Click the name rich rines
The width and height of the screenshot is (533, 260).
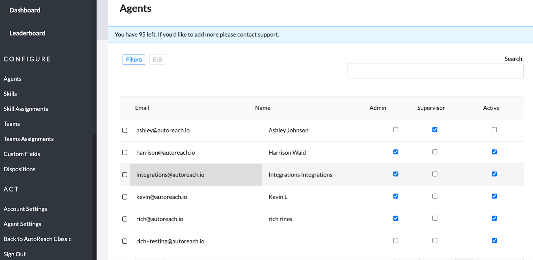coord(280,219)
